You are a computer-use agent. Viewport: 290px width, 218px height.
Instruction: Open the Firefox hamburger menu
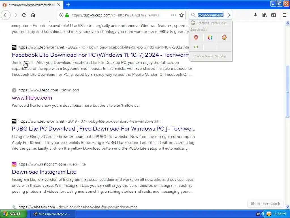coord(285,15)
